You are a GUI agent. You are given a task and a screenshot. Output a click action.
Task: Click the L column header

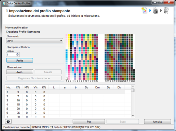click(54, 87)
